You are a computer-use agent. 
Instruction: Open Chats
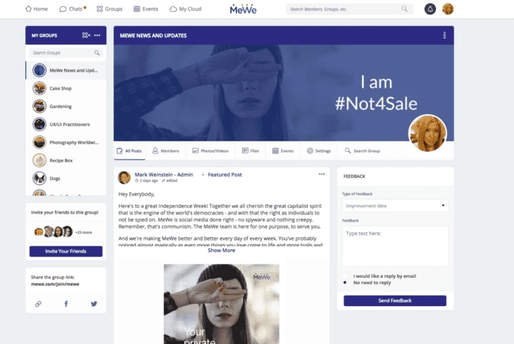coord(73,9)
